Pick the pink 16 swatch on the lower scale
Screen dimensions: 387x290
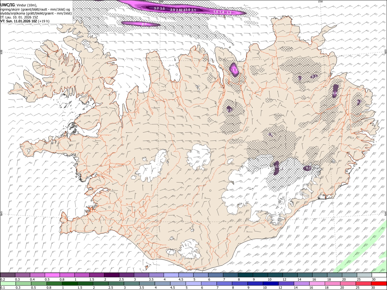pos(317,283)
